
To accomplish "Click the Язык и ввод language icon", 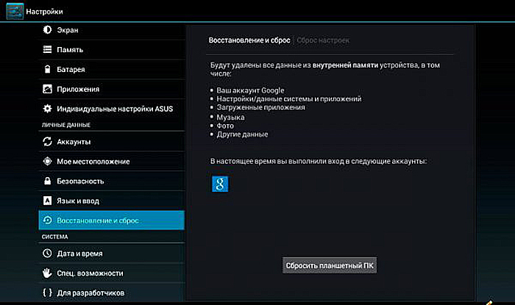I will [x=47, y=201].
